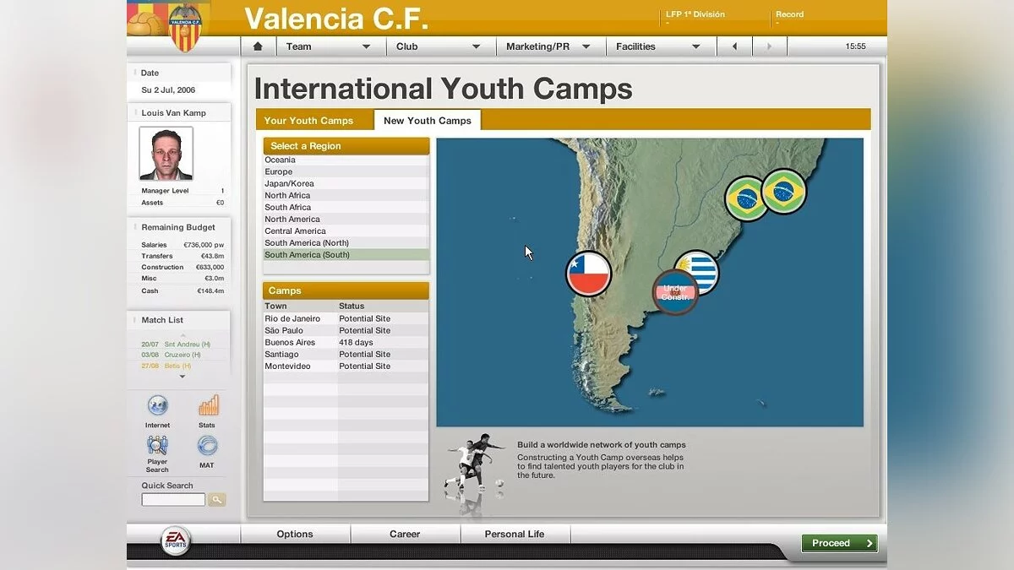
Task: Select Central America region
Action: (346, 231)
